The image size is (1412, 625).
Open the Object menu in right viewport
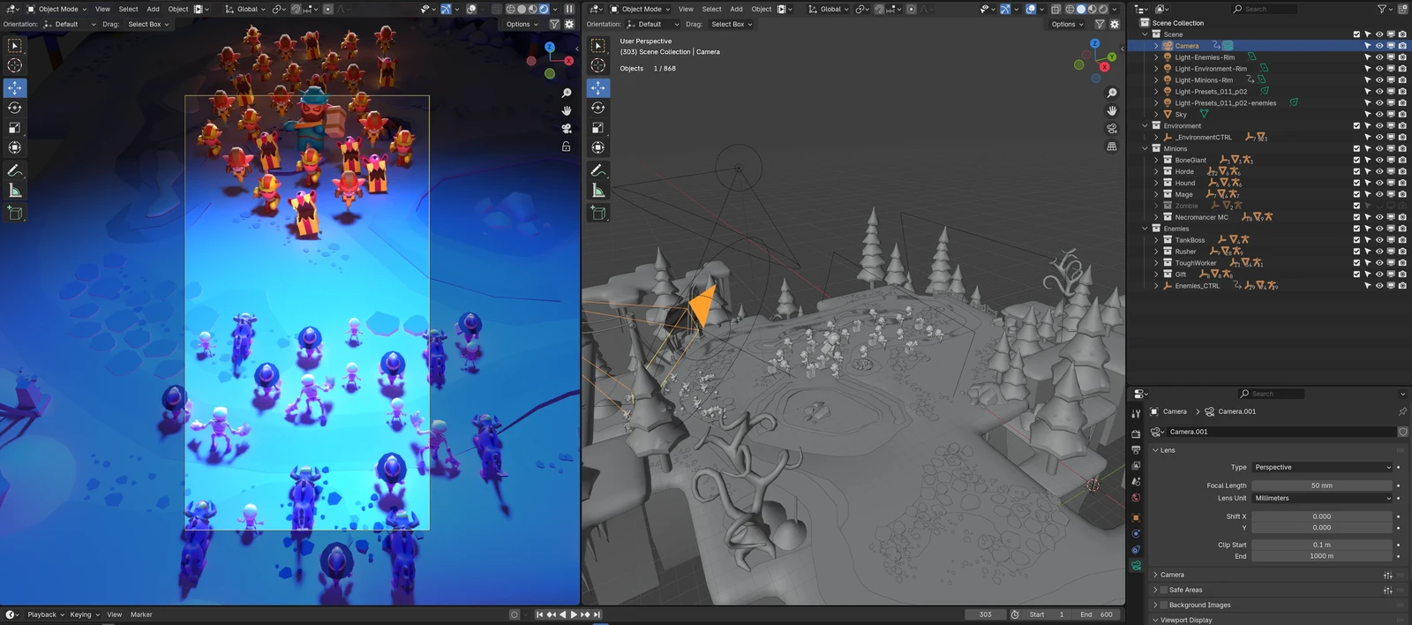click(762, 9)
